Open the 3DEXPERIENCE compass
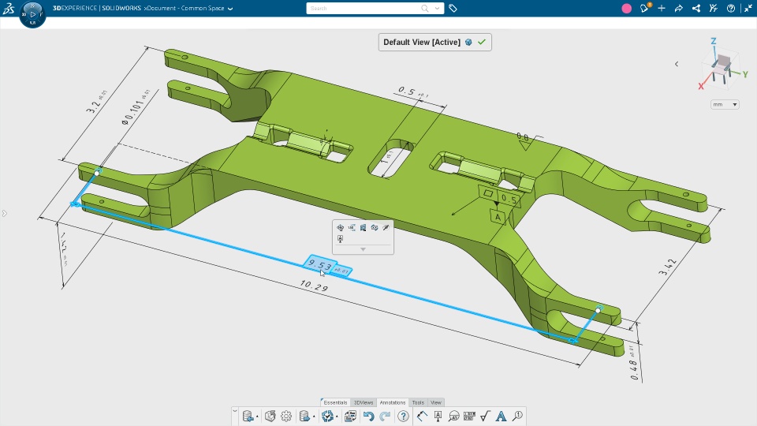 (32, 14)
